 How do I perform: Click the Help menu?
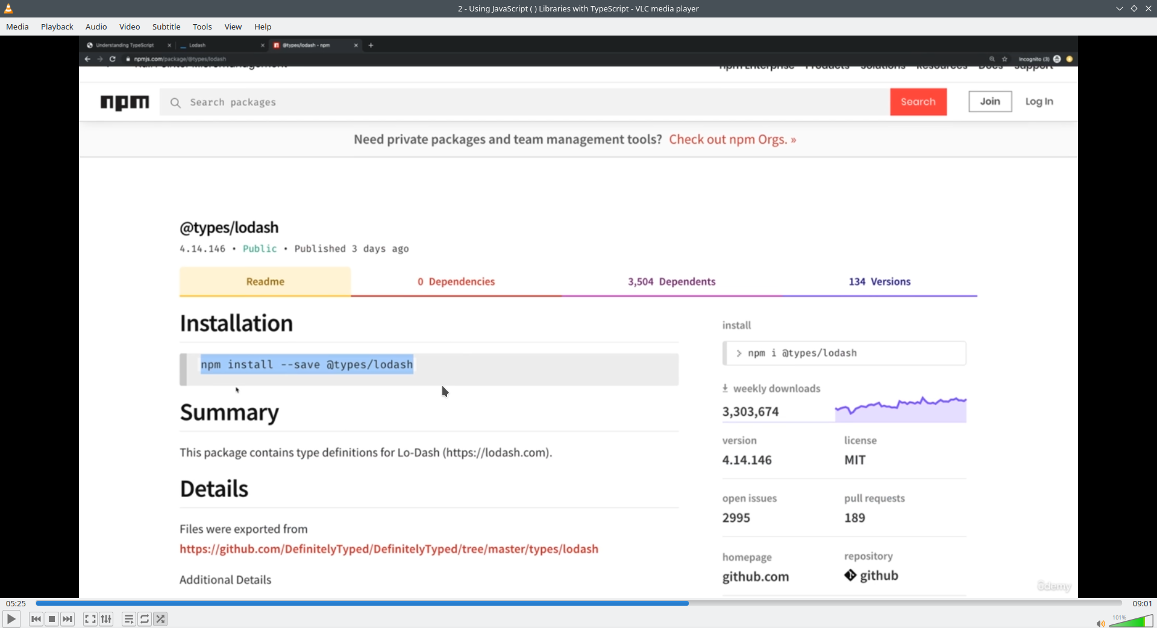(x=263, y=27)
